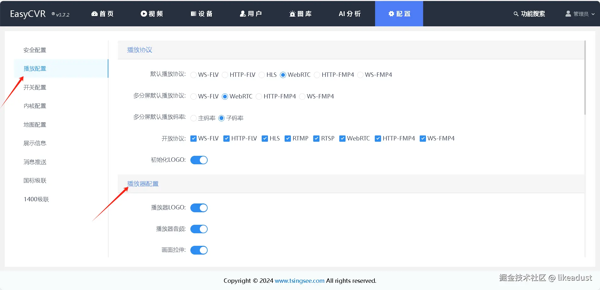Image resolution: width=600 pixels, height=290 pixels.
Task: Open 开关配置 in the sidebar
Action: coord(35,87)
